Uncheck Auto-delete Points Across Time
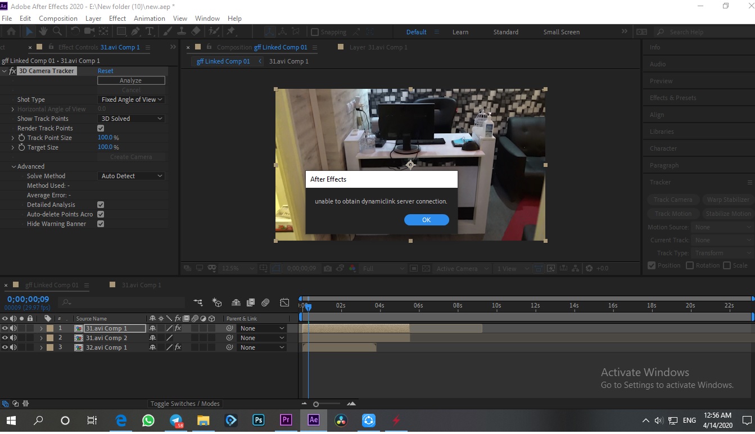The height and width of the screenshot is (434, 755). click(x=101, y=214)
